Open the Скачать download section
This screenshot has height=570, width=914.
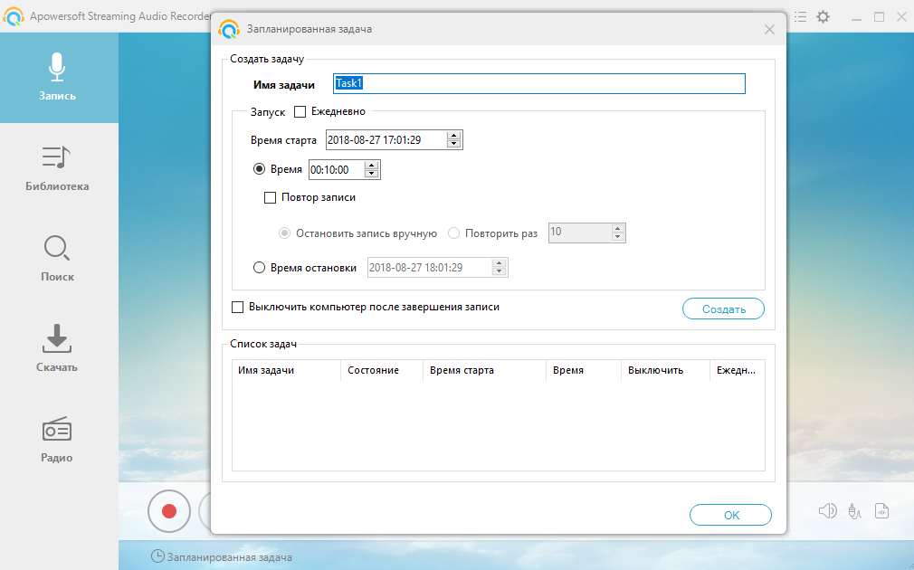click(57, 348)
